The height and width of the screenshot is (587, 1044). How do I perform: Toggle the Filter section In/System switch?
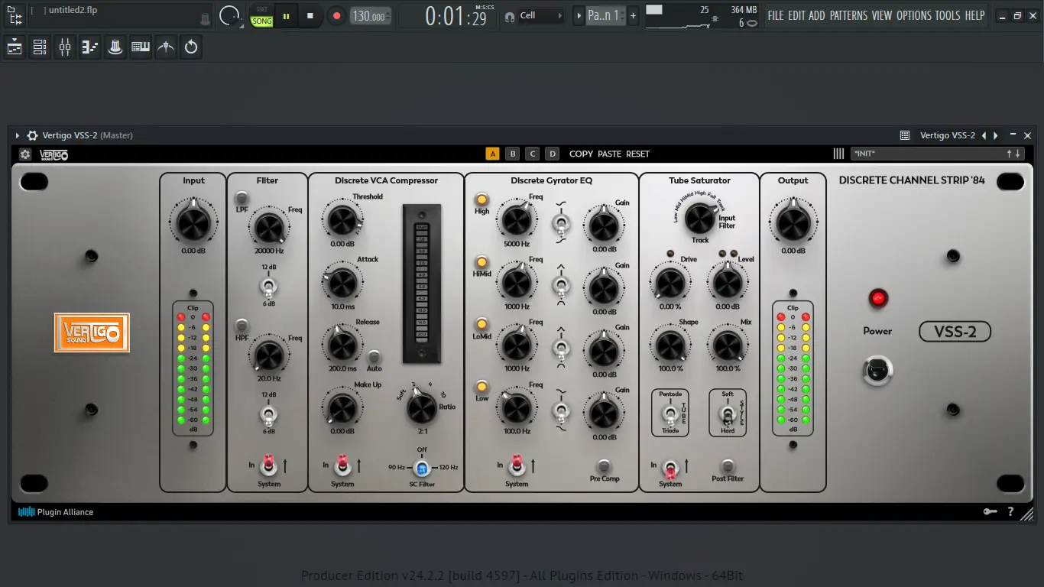click(268, 464)
